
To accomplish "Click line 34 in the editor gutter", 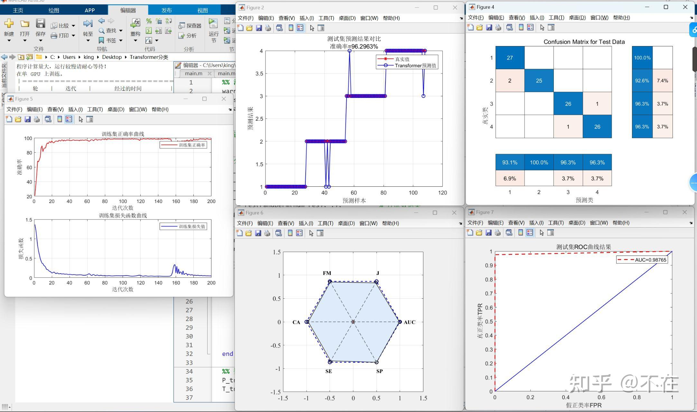I will [x=189, y=371].
